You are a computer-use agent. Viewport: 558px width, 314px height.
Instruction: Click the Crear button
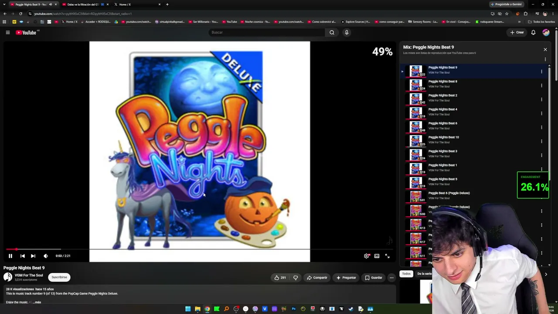click(x=517, y=32)
